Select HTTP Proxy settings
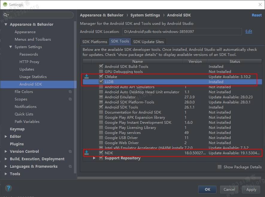265x197 pixels. 29,62
